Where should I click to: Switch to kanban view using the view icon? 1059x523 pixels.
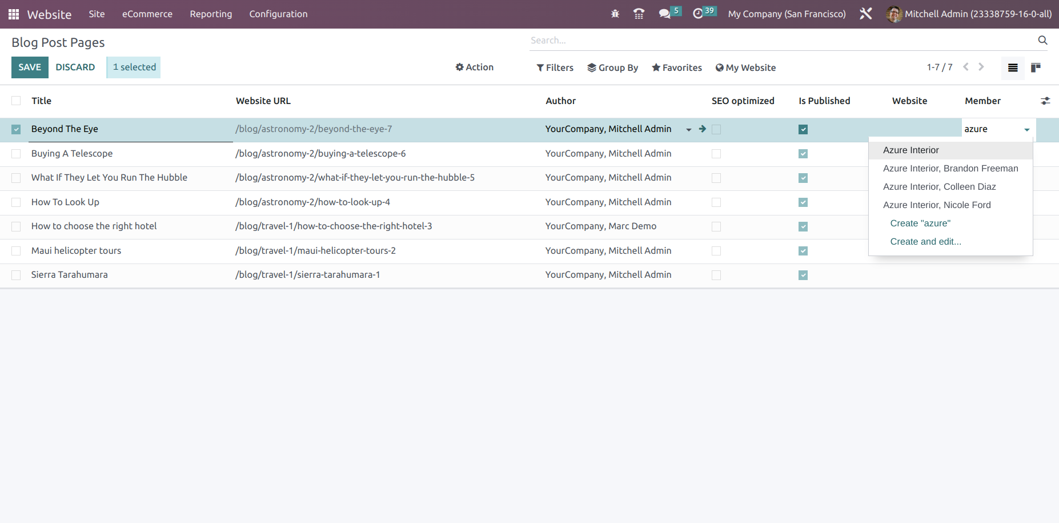tap(1036, 67)
